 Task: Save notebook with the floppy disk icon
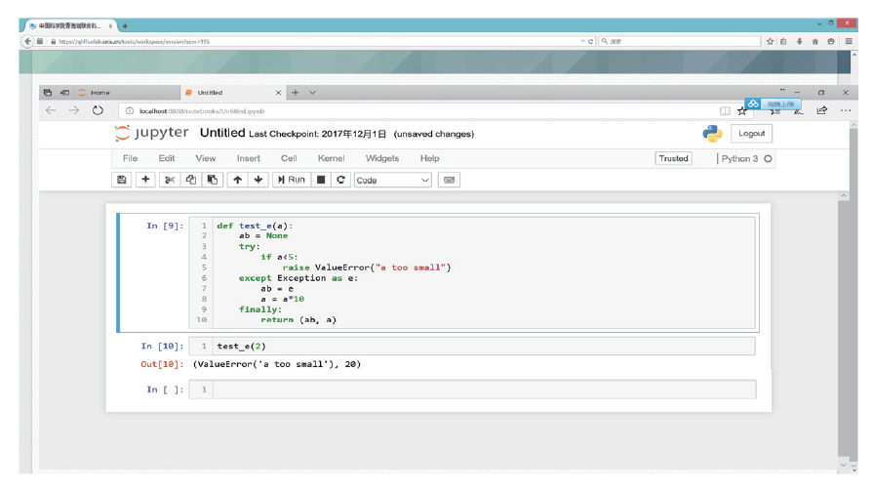point(122,180)
